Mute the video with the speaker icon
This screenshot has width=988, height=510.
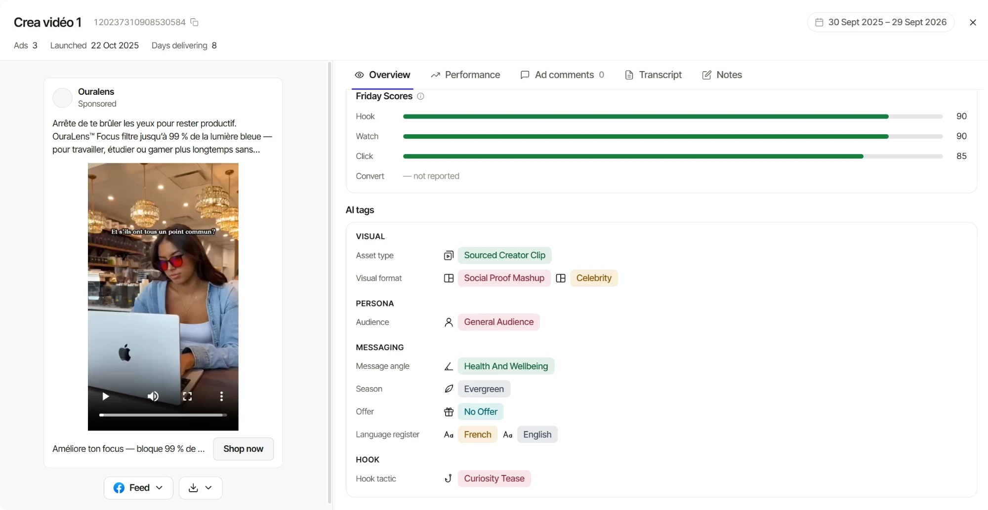pyautogui.click(x=153, y=396)
